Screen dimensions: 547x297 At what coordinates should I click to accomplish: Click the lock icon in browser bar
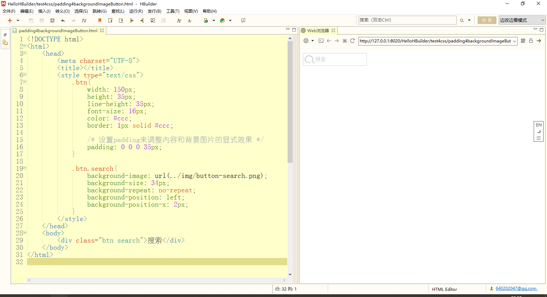(531, 41)
